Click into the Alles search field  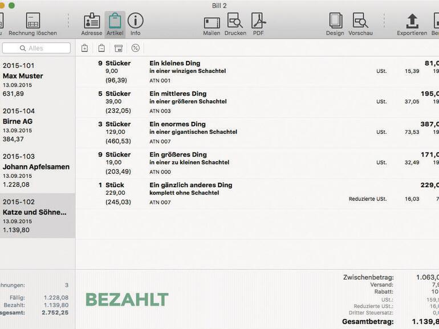tap(36, 48)
